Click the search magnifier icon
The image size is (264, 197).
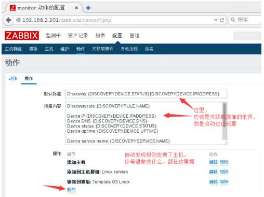click(233, 20)
